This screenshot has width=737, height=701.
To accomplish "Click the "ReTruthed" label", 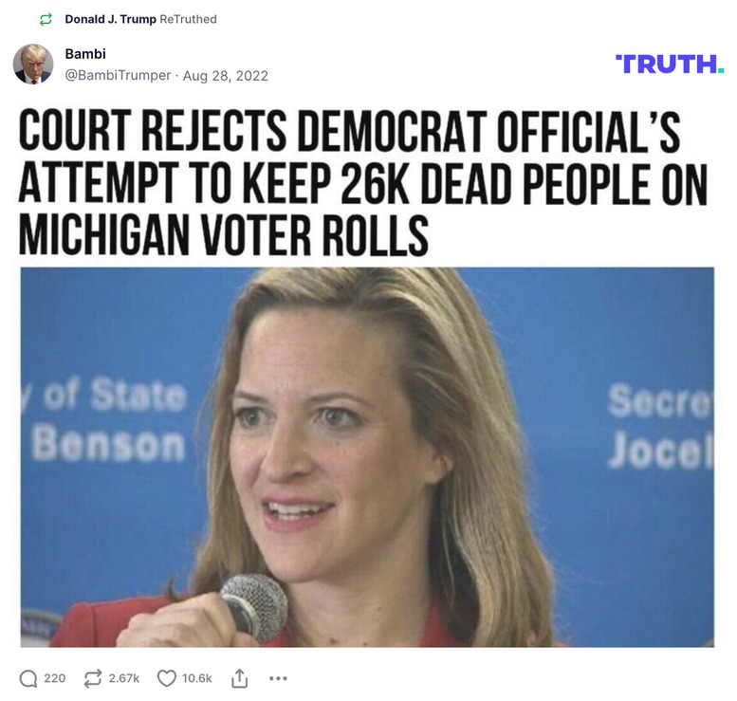I will click(x=189, y=19).
